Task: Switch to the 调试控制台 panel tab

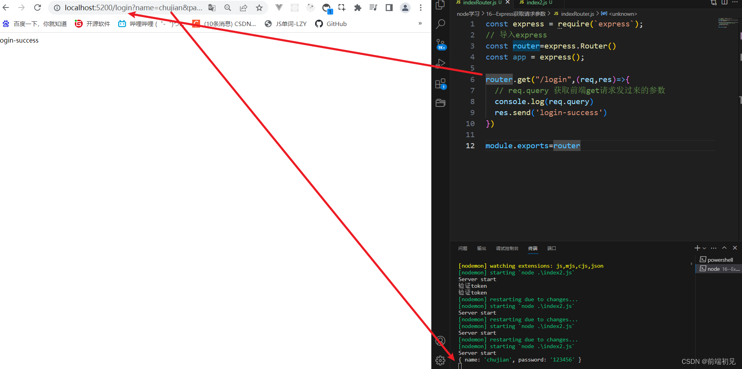Action: [507, 248]
